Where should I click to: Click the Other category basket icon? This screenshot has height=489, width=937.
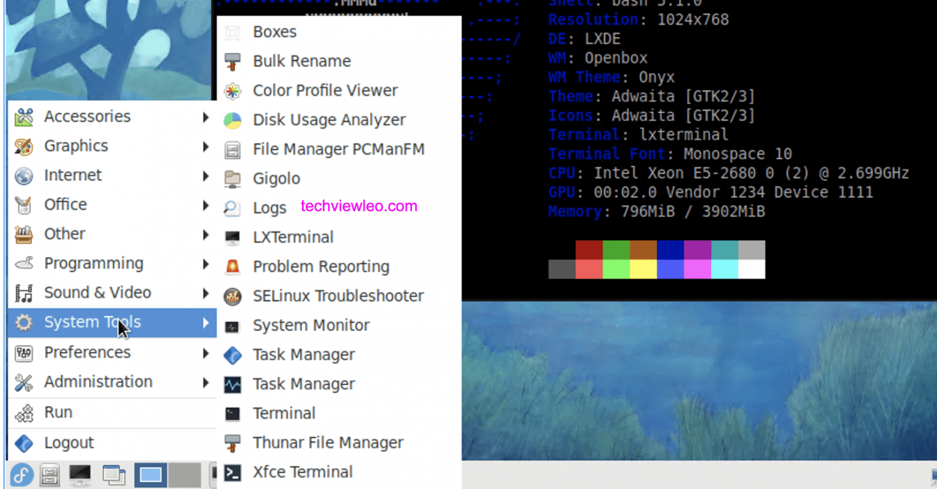(24, 234)
